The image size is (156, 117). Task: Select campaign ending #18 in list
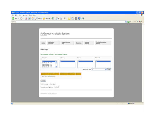pos(49,66)
